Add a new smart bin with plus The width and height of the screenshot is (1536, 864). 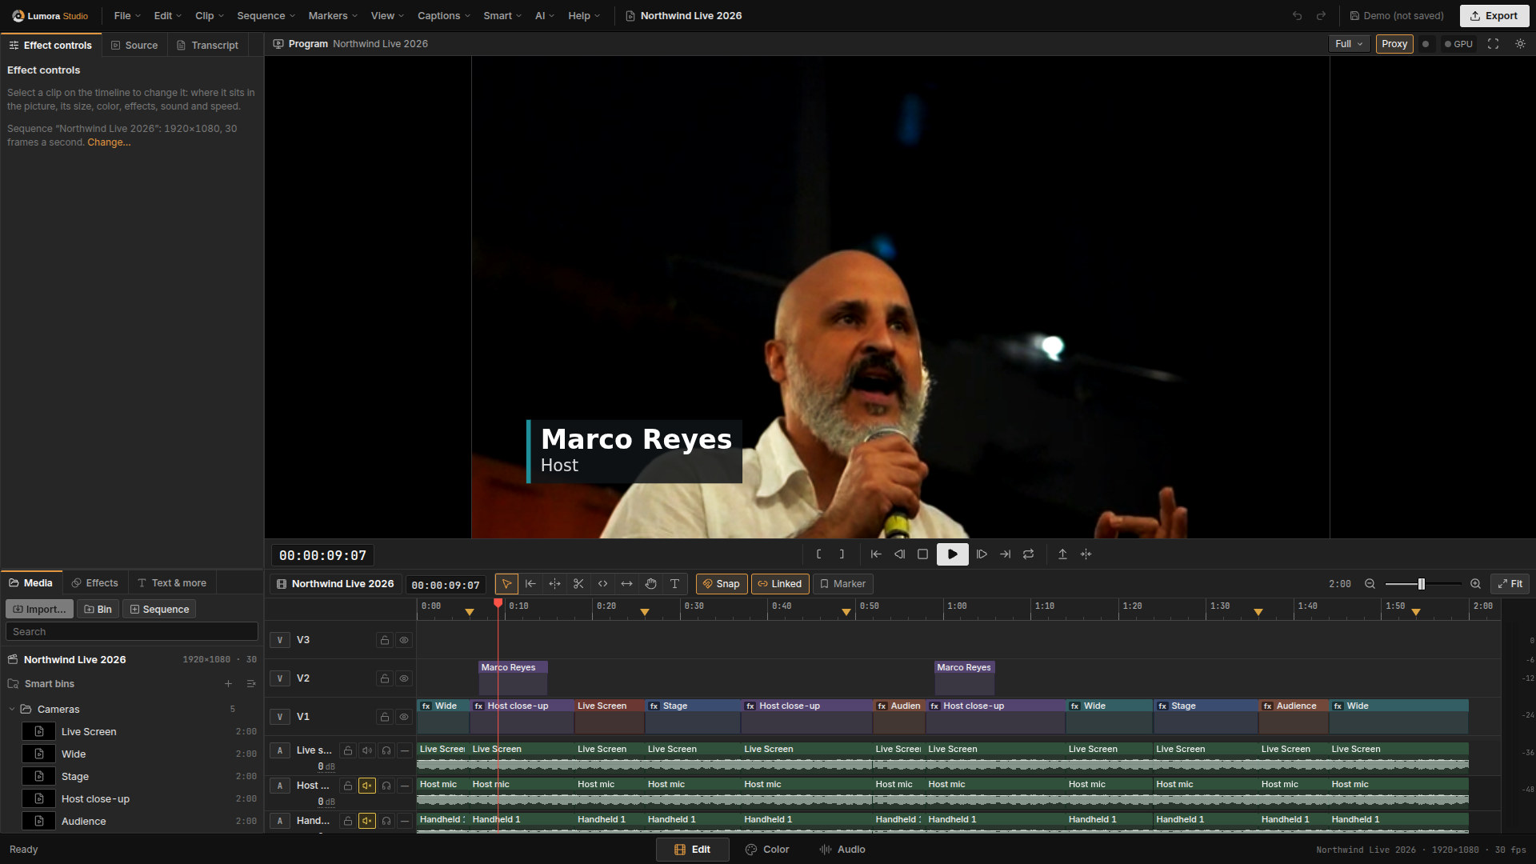tap(228, 684)
